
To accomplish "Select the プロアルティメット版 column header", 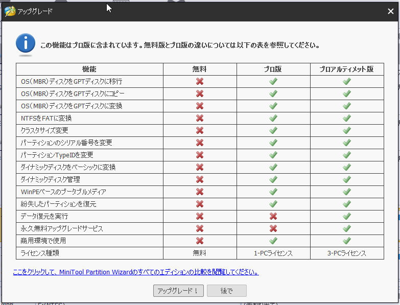I will 347,69.
